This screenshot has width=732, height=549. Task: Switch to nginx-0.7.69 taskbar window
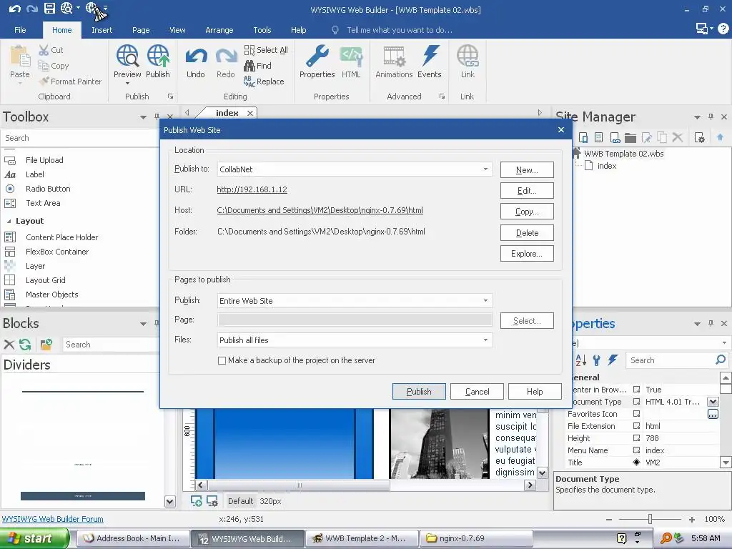tap(476, 538)
